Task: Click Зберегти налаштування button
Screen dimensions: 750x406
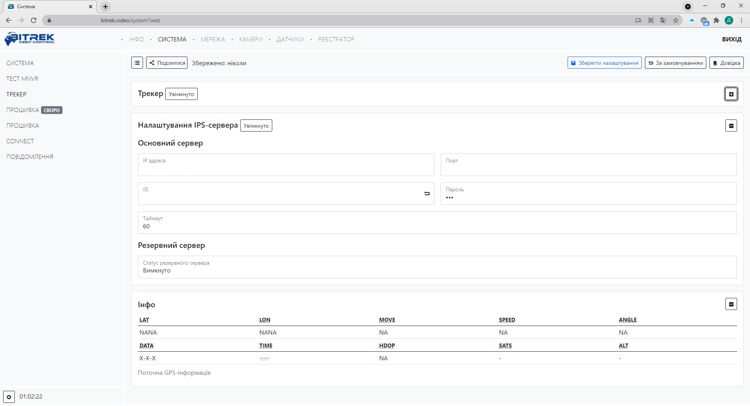Action: coord(604,63)
